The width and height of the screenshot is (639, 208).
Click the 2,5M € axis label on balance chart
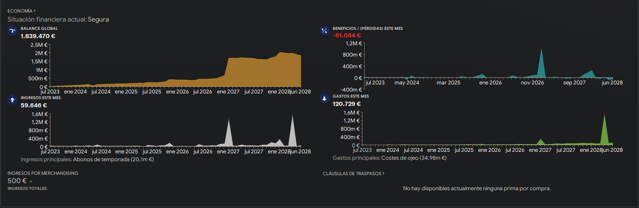click(x=39, y=45)
